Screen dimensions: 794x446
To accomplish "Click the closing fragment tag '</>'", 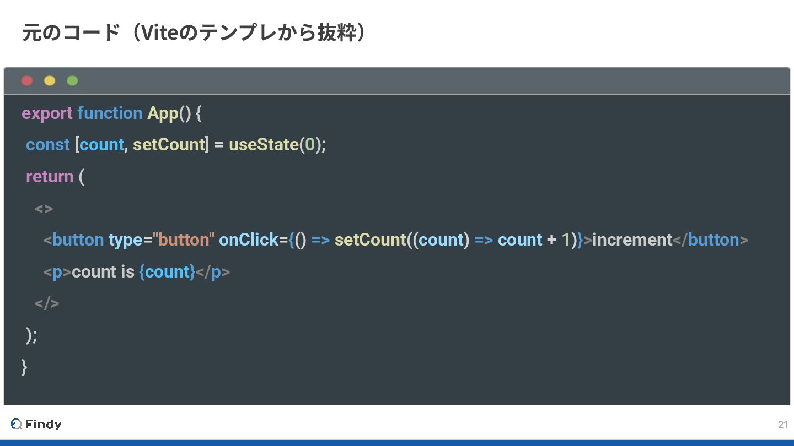I will coord(47,303).
